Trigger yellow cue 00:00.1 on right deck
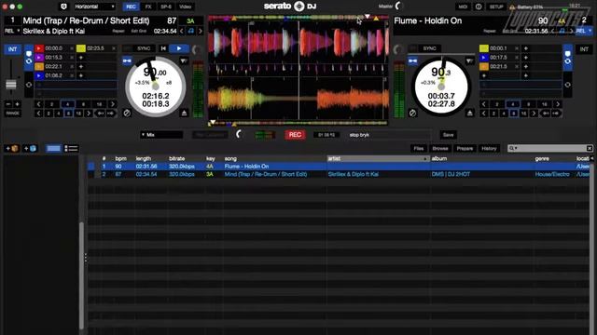This screenshot has width=597, height=335. [484, 48]
